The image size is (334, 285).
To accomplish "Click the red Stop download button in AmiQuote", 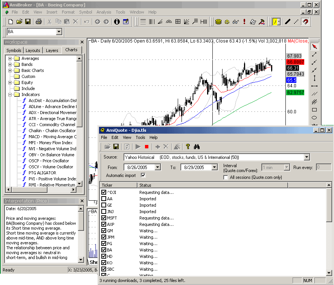I will click(x=146, y=146).
